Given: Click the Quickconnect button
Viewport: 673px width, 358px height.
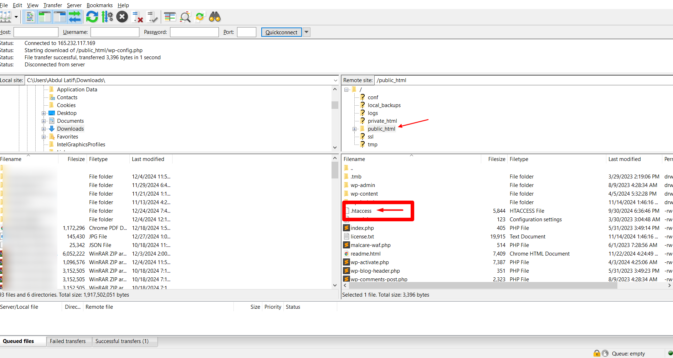Looking at the screenshot, I should [x=281, y=32].
